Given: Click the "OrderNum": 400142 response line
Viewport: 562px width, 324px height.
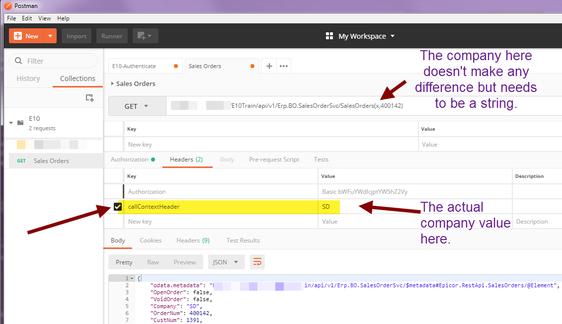Looking at the screenshot, I should pyautogui.click(x=181, y=313).
